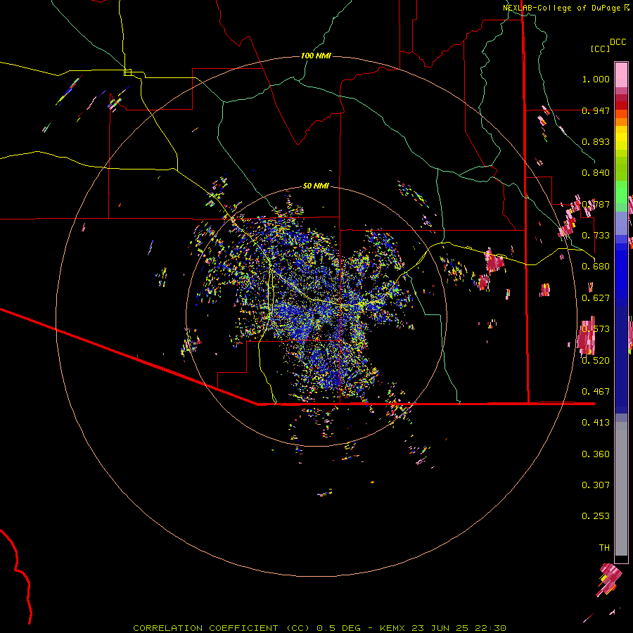
Task: Select the 0.520 legend value
Action: pyautogui.click(x=596, y=361)
